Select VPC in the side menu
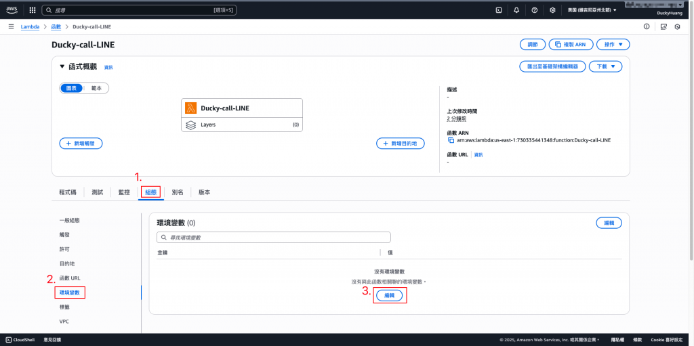Image resolution: width=694 pixels, height=346 pixels. 64,321
